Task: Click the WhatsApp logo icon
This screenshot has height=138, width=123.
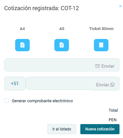Action: (x=112, y=85)
